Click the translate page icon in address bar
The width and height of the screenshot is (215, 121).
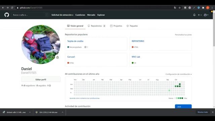(175, 8)
